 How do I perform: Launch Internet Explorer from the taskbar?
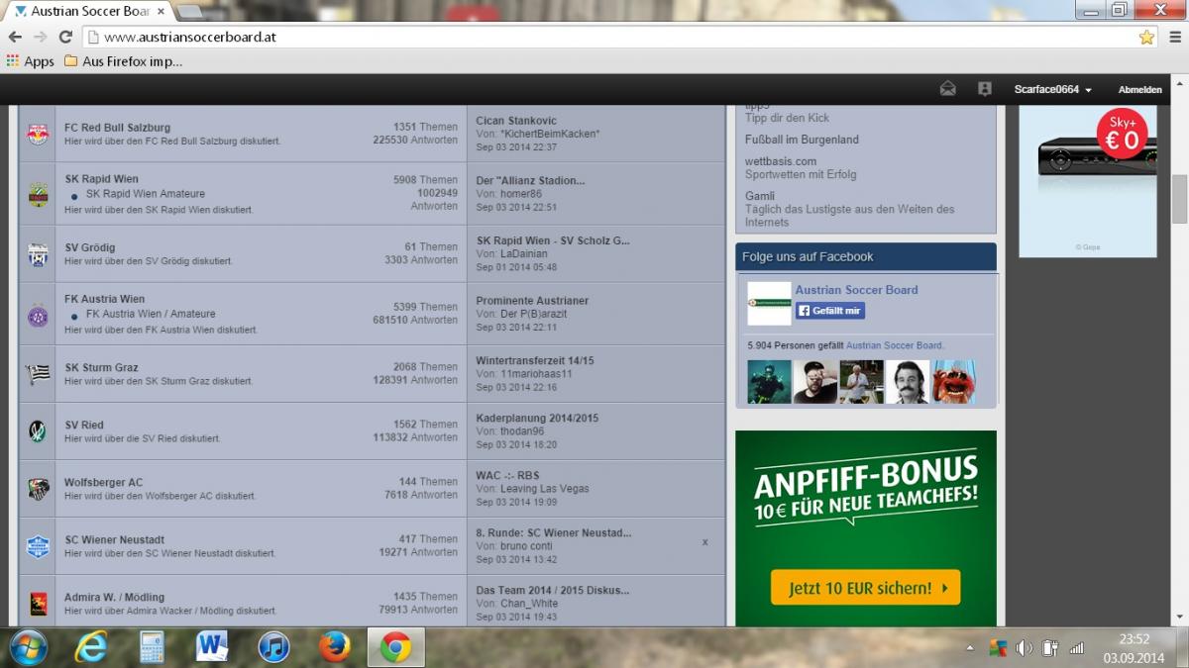(x=91, y=647)
